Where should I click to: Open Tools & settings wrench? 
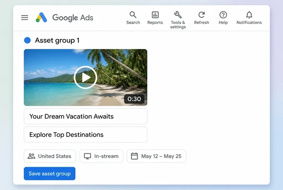[x=178, y=20]
